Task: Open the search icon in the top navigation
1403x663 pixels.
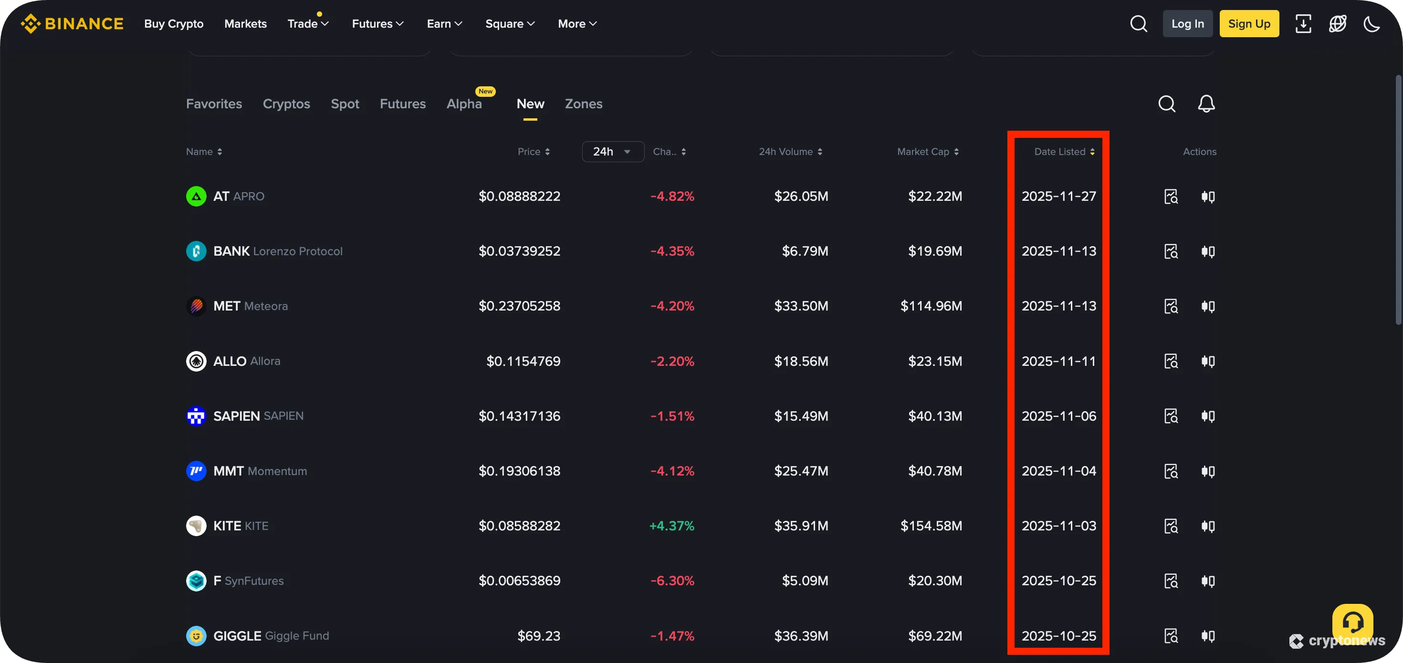Action: pos(1138,23)
